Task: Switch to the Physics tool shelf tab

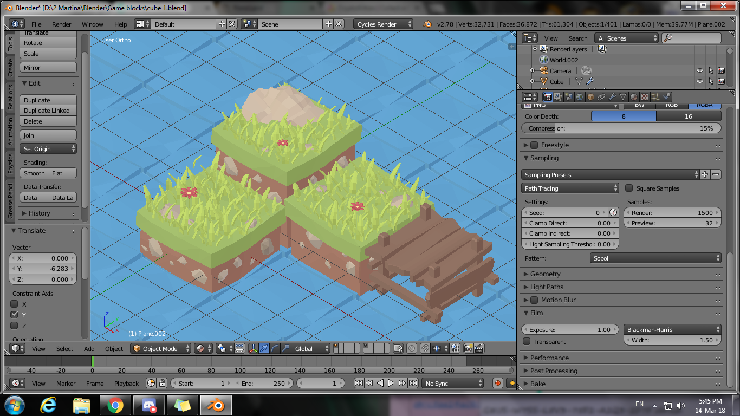Action: point(10,163)
